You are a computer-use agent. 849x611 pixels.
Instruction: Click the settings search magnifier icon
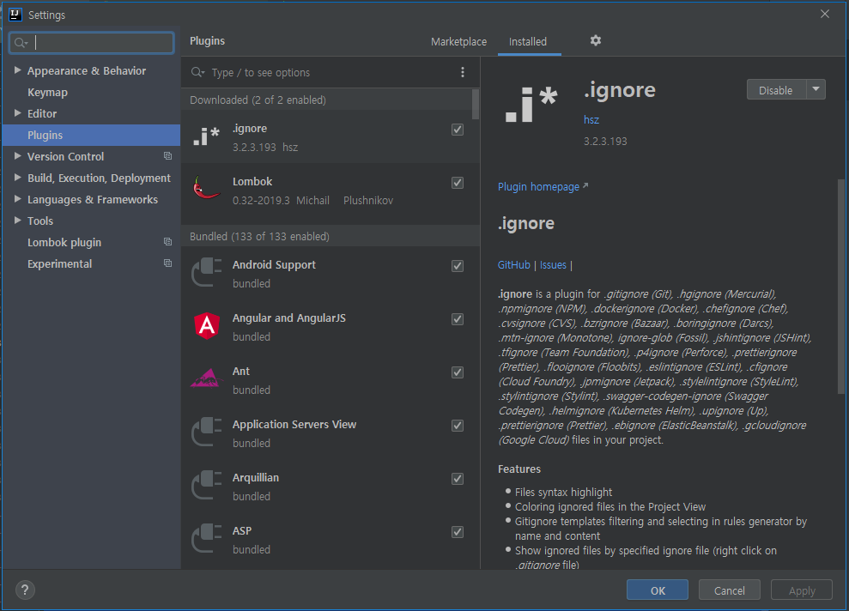point(21,43)
